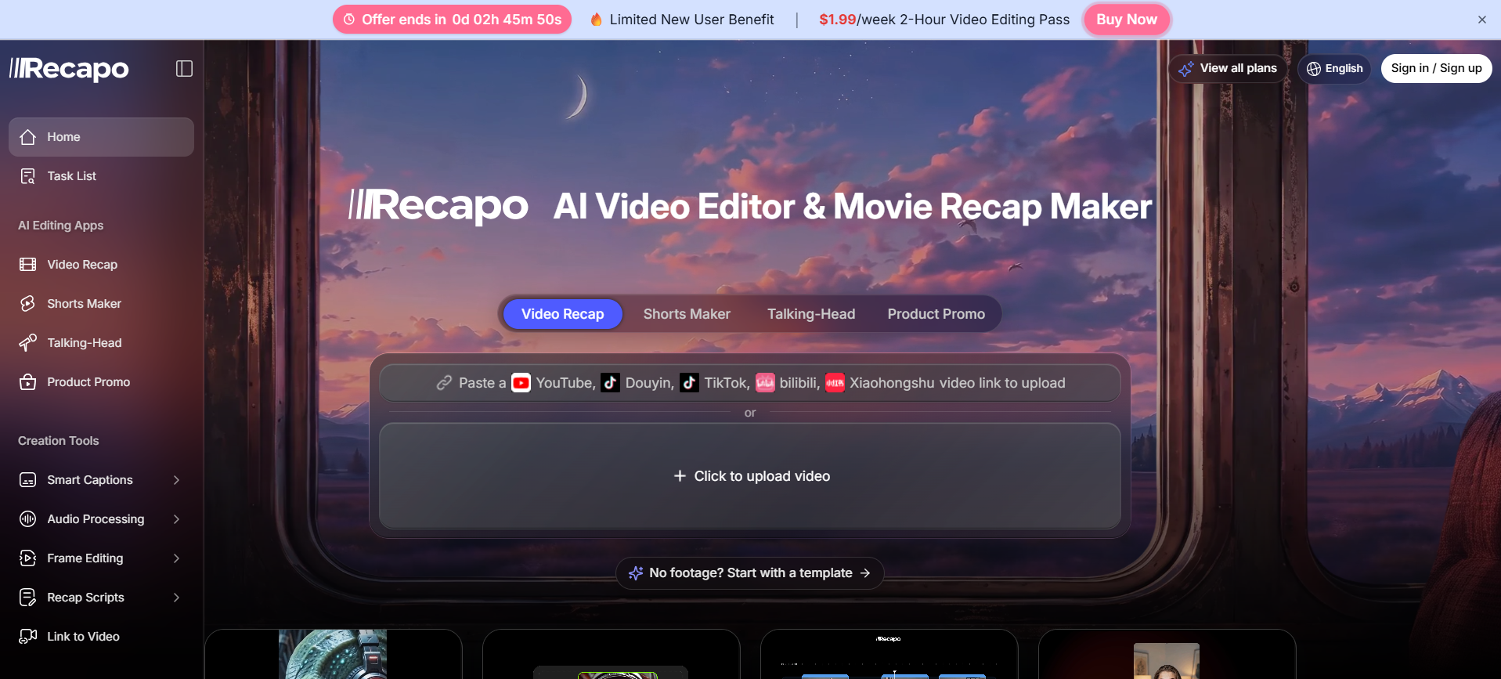Click the Recap Scripts icon

pos(28,598)
